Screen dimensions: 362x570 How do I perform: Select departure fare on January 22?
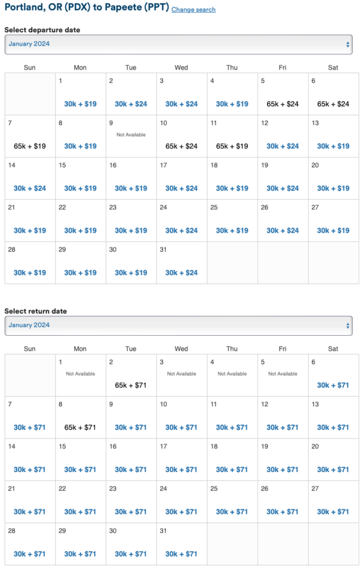pos(80,230)
